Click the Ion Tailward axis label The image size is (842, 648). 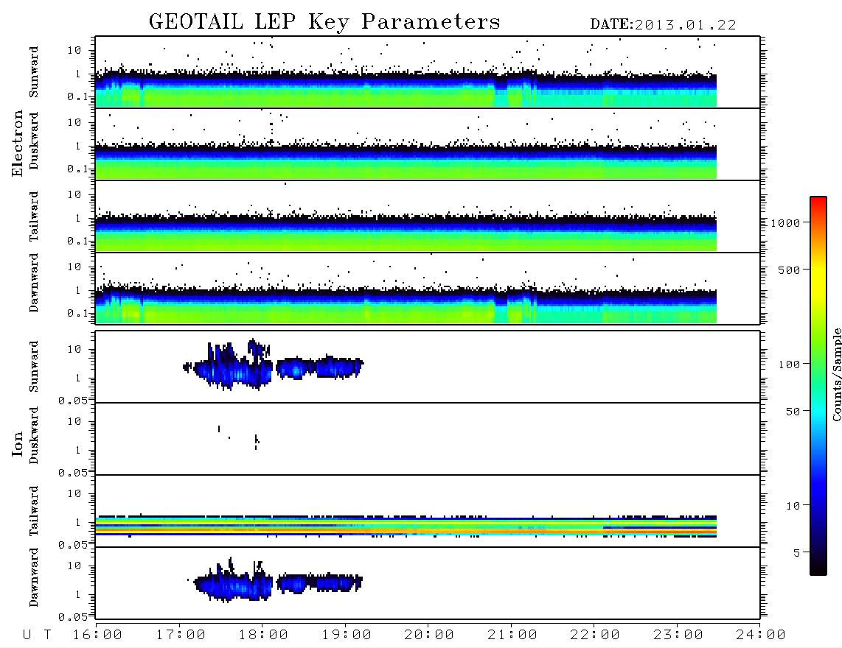click(x=34, y=511)
